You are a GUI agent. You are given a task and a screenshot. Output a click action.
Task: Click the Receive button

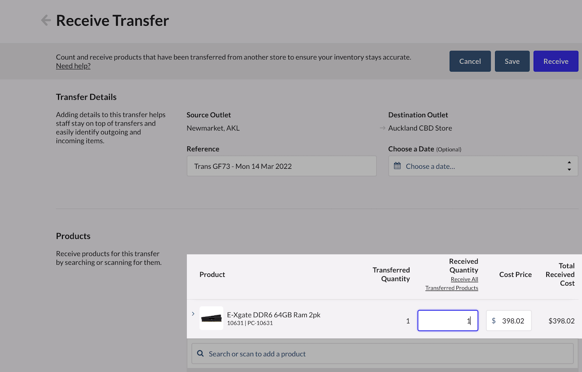click(556, 61)
